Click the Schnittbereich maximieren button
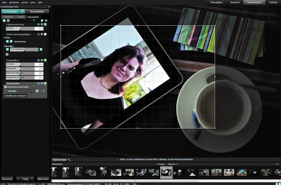 16,96
